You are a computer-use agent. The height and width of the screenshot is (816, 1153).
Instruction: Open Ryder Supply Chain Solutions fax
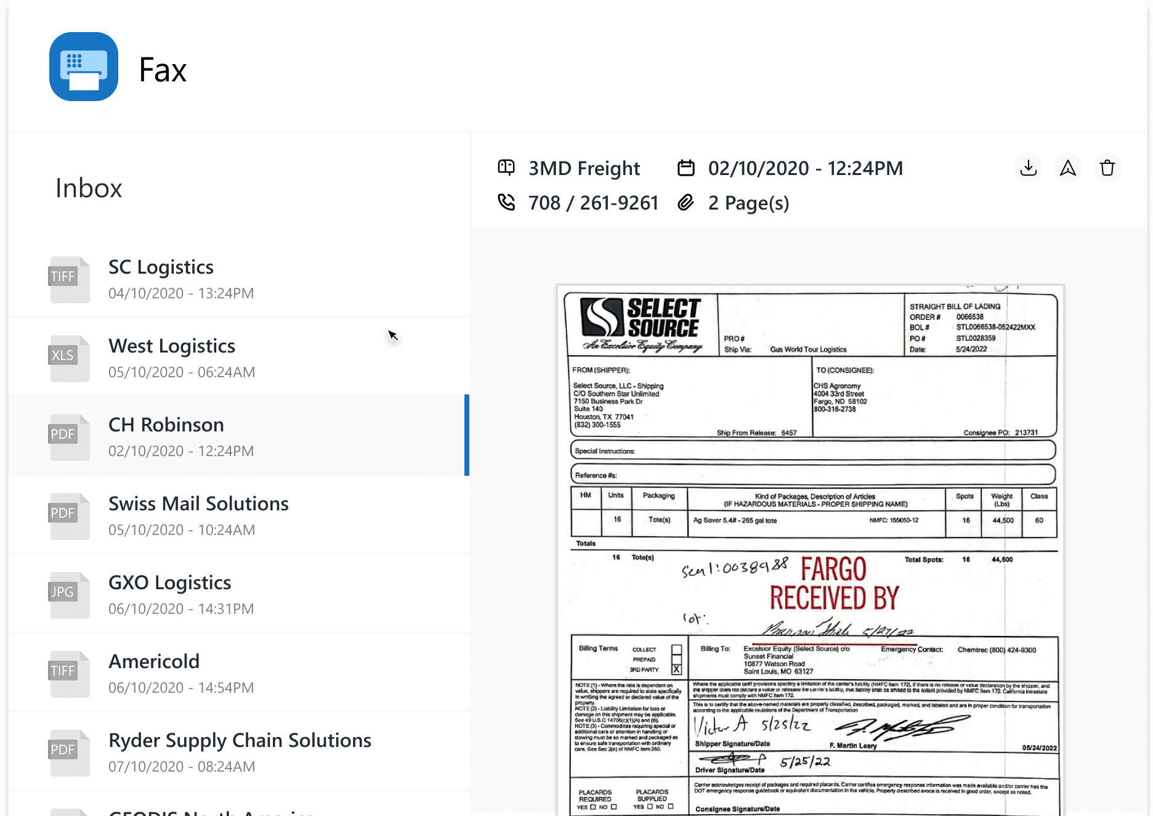pyautogui.click(x=239, y=752)
